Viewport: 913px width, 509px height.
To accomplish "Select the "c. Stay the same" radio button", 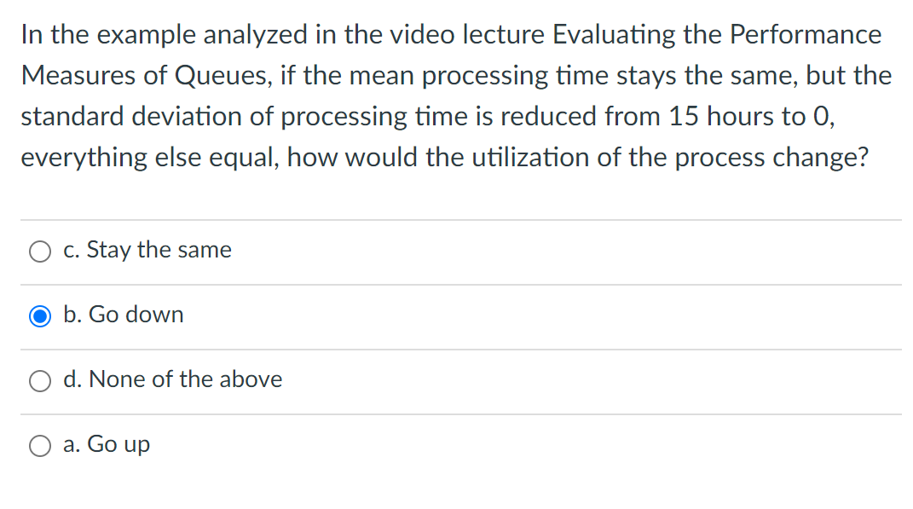I will point(39,251).
